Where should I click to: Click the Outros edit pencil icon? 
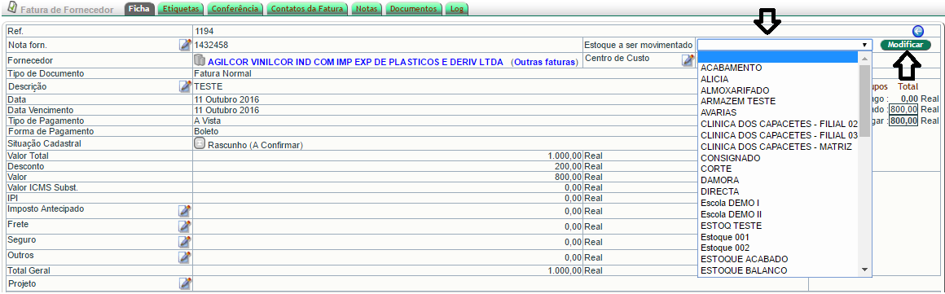click(x=185, y=257)
